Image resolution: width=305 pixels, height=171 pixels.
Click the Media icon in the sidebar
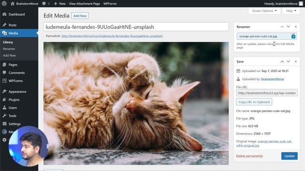pos(4,33)
